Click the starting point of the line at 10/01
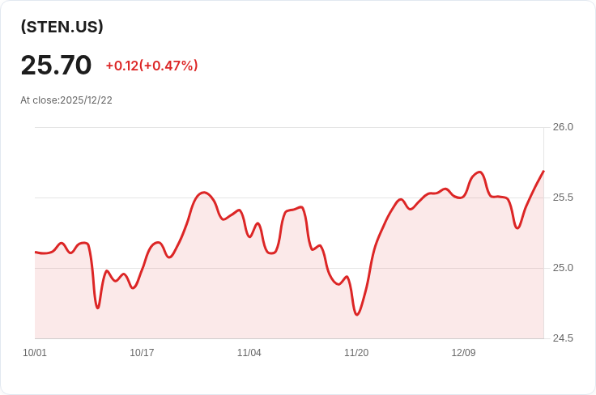Image resolution: width=596 pixels, height=395 pixels. pos(36,252)
